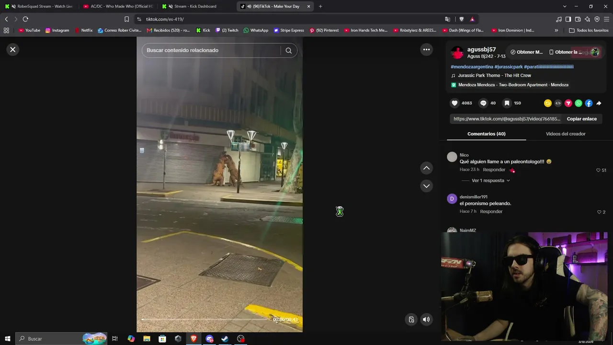Reply to denismiller191's comment via Responder
The image size is (613, 345).
click(491, 211)
